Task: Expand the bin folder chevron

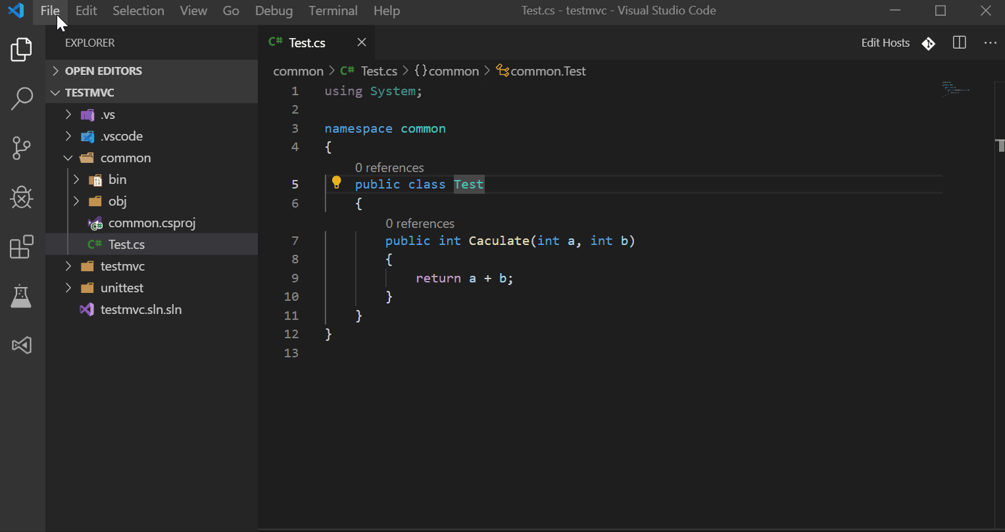Action: (x=76, y=180)
